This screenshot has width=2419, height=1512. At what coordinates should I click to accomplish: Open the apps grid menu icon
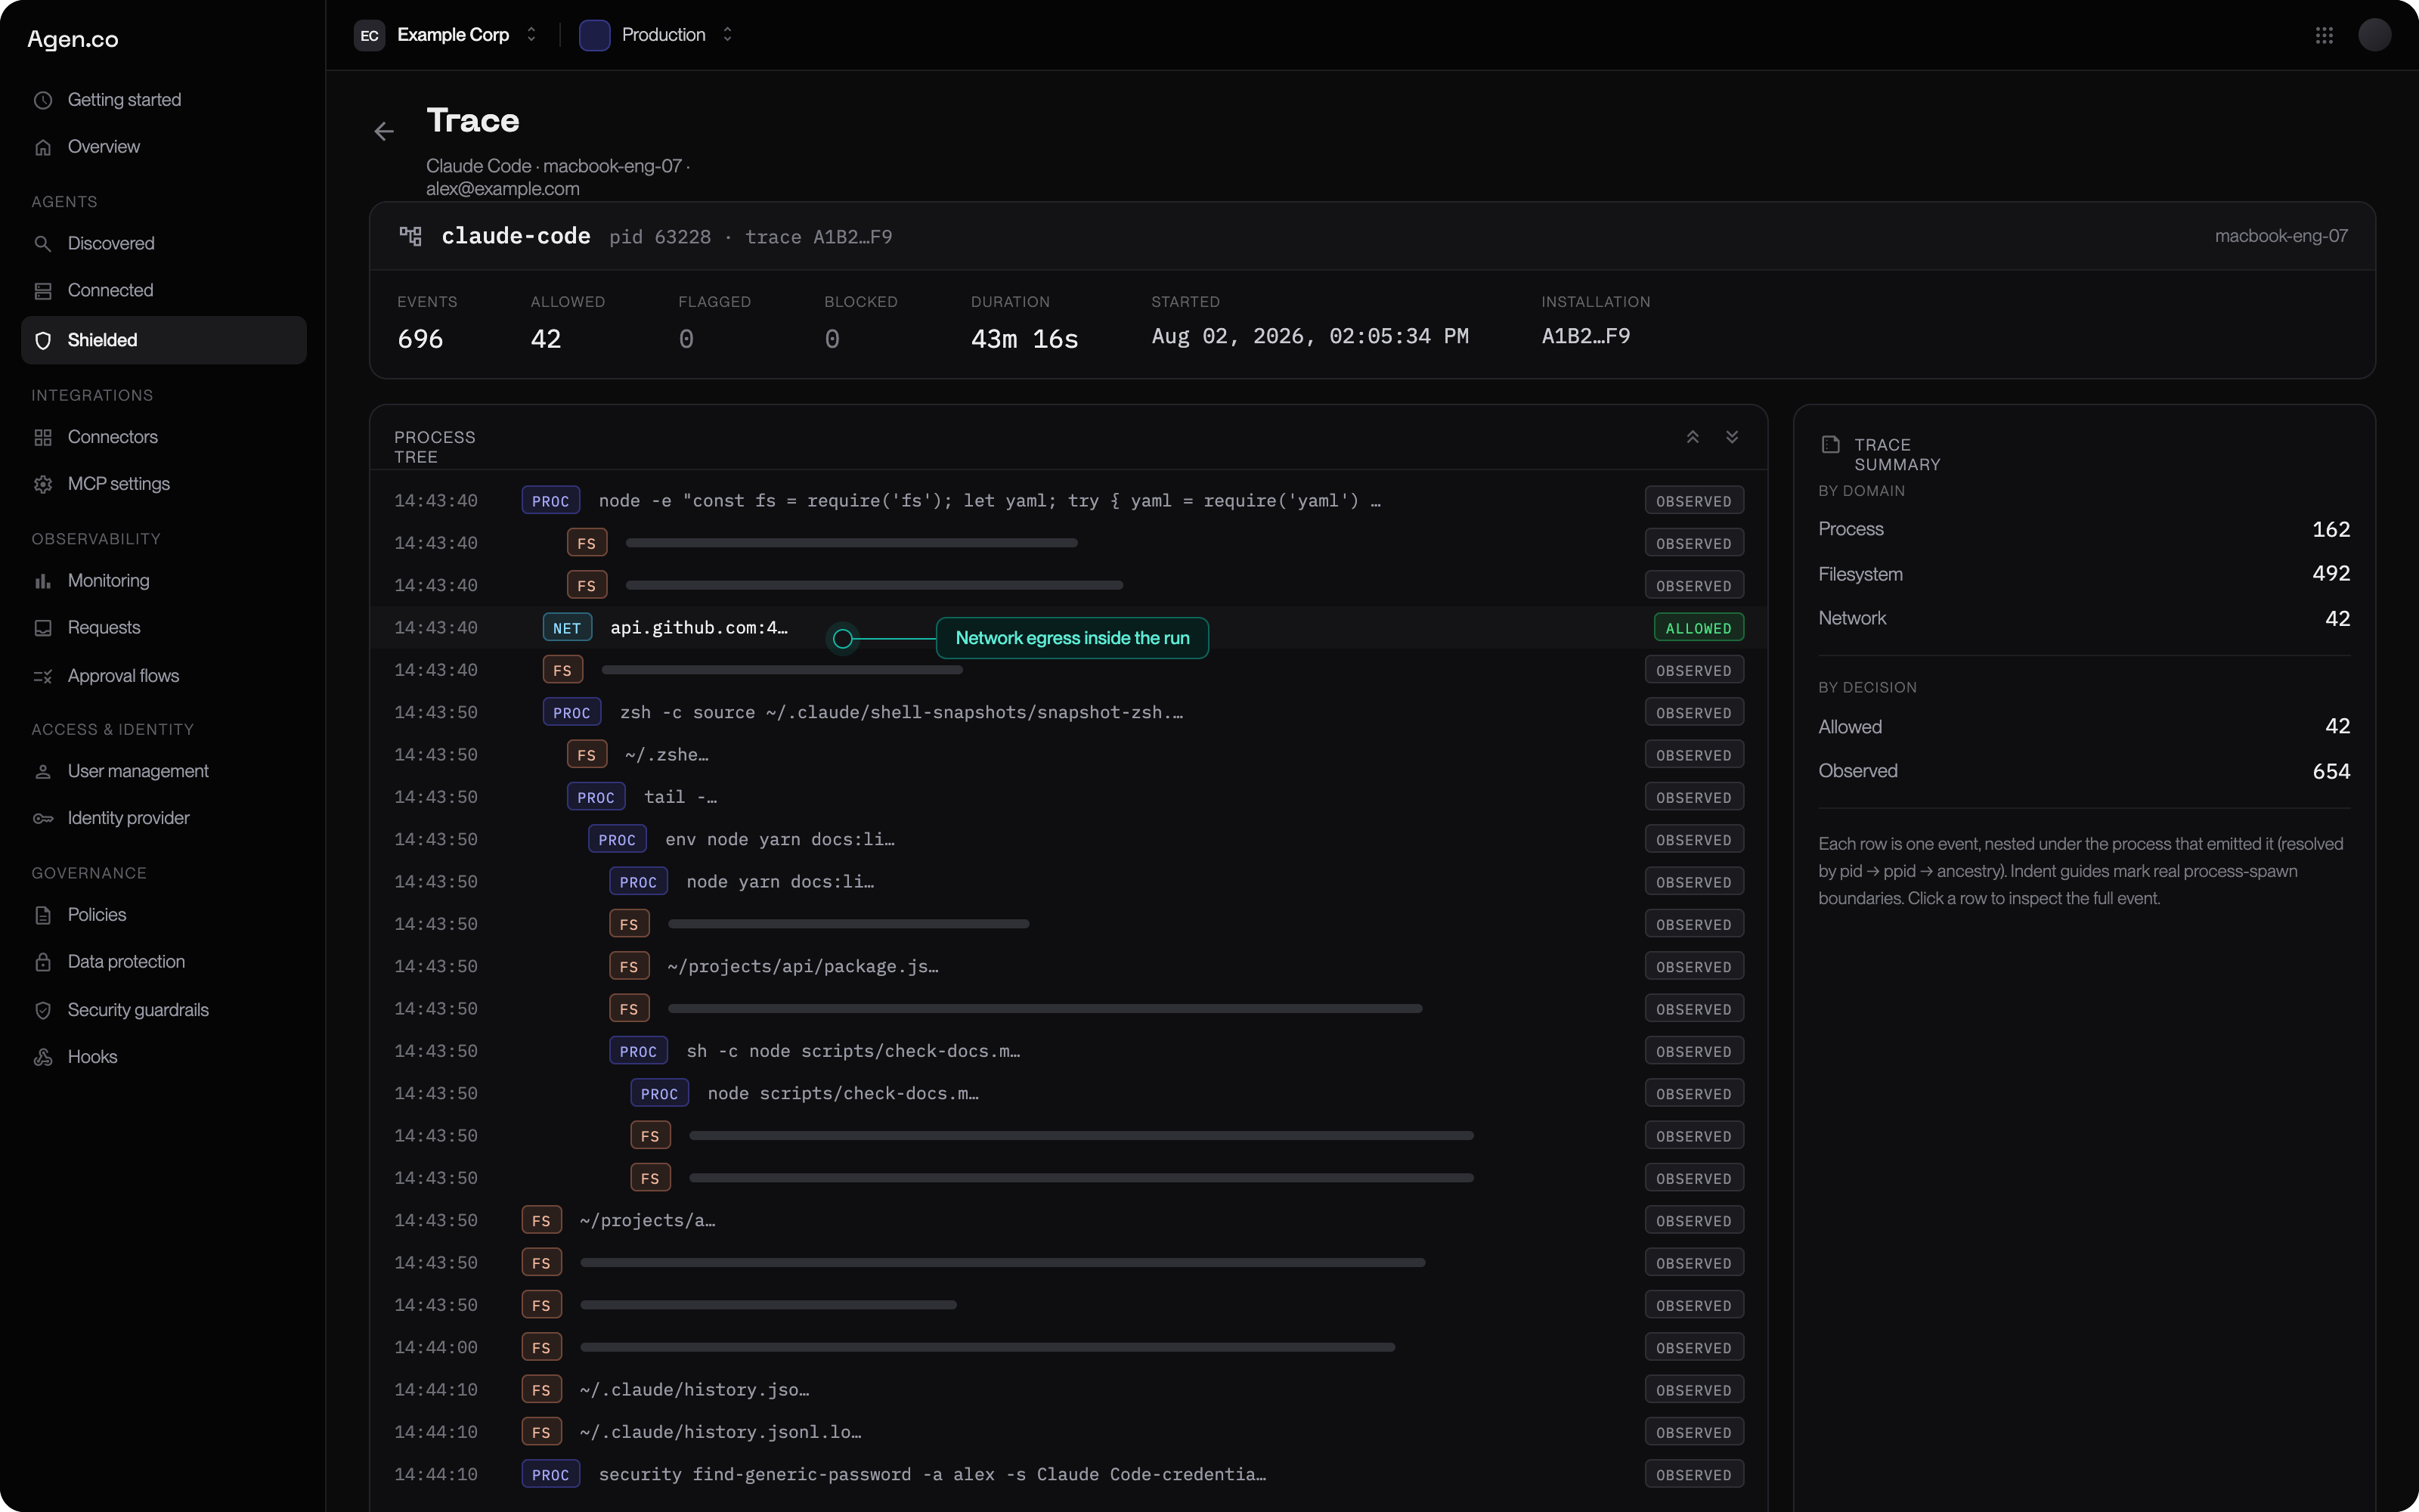tap(2324, 35)
